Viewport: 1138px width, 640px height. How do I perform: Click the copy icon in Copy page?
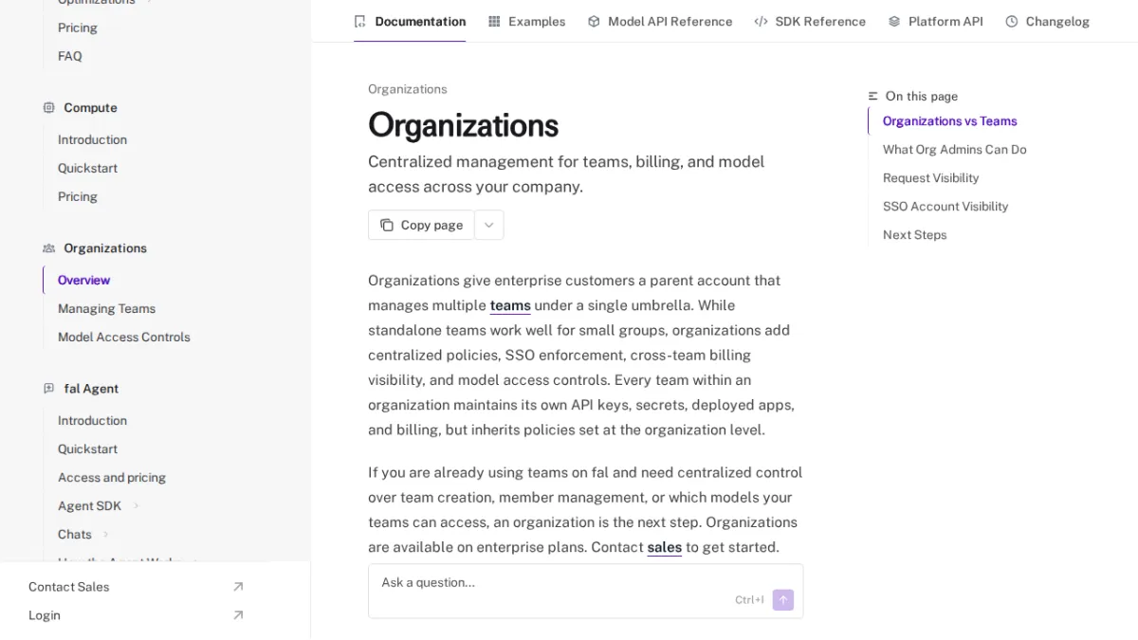coord(387,225)
